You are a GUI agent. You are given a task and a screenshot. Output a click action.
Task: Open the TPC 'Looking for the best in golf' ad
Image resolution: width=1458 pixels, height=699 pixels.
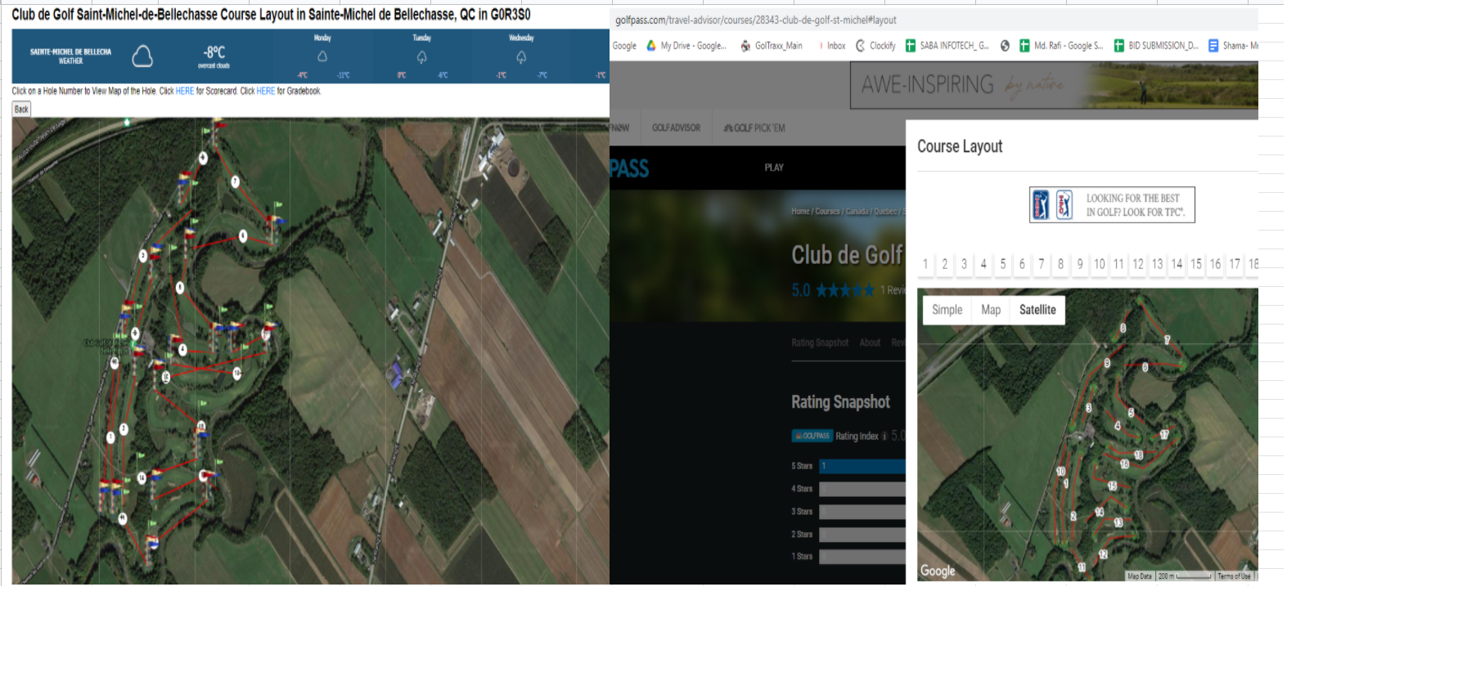(1112, 204)
